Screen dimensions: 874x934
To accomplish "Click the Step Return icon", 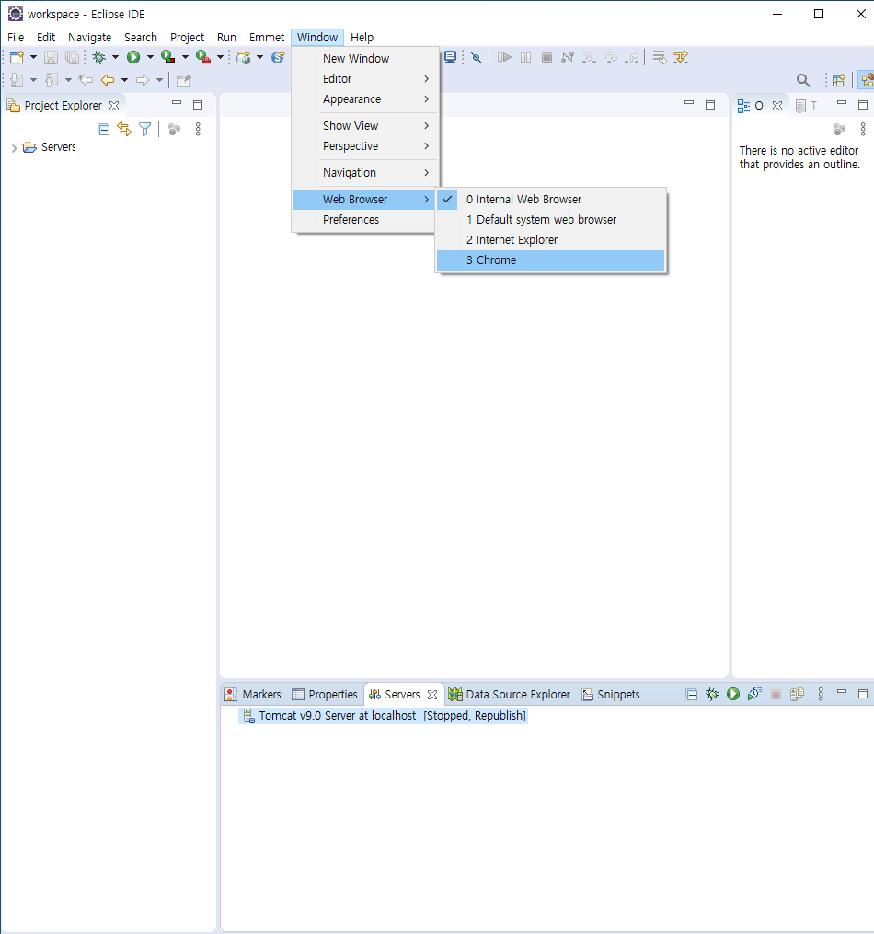I will coord(632,57).
